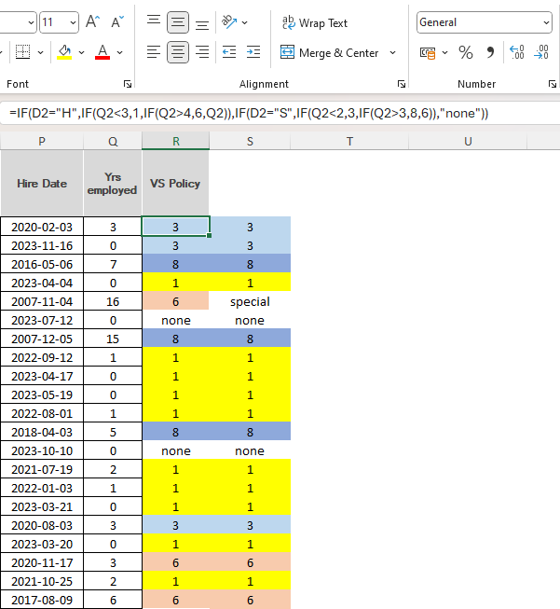The width and height of the screenshot is (560, 609).
Task: Expand the accounting format dropdown arrow
Action: point(444,52)
